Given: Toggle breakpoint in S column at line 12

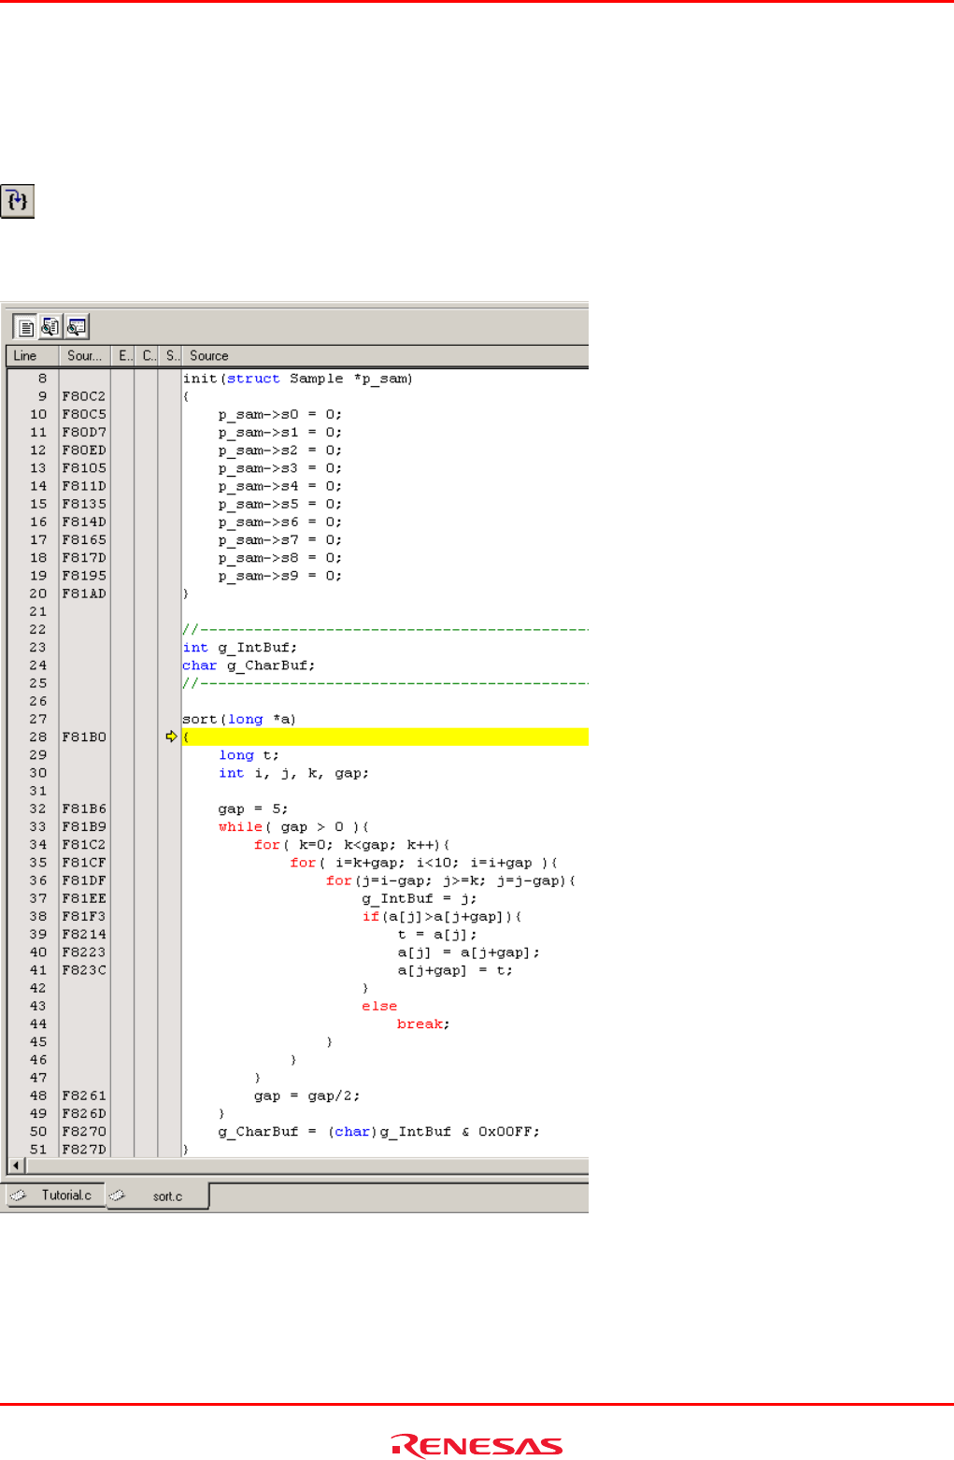Looking at the screenshot, I should pos(170,451).
